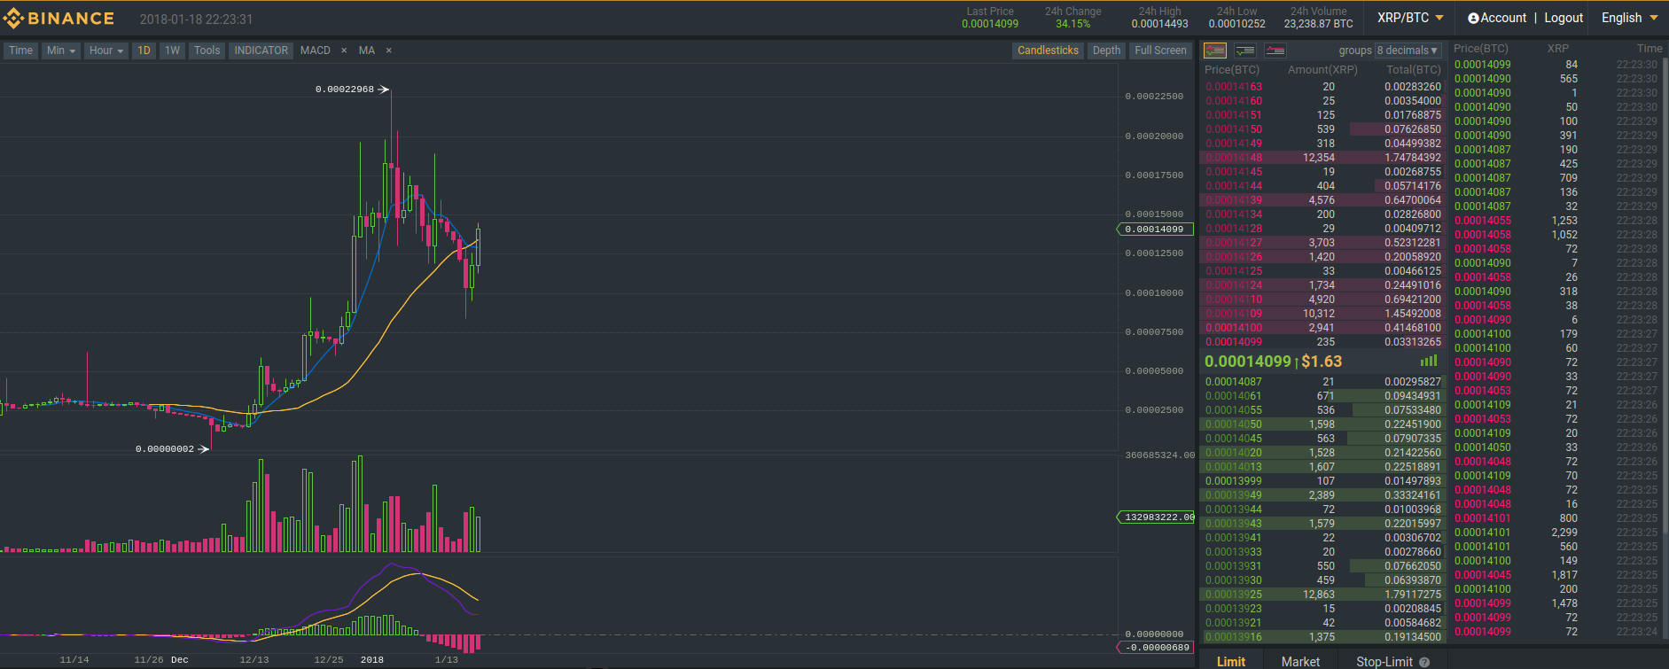The height and width of the screenshot is (669, 1669).
Task: Click the 1.79117275 total in buy orders
Action: tap(1413, 595)
